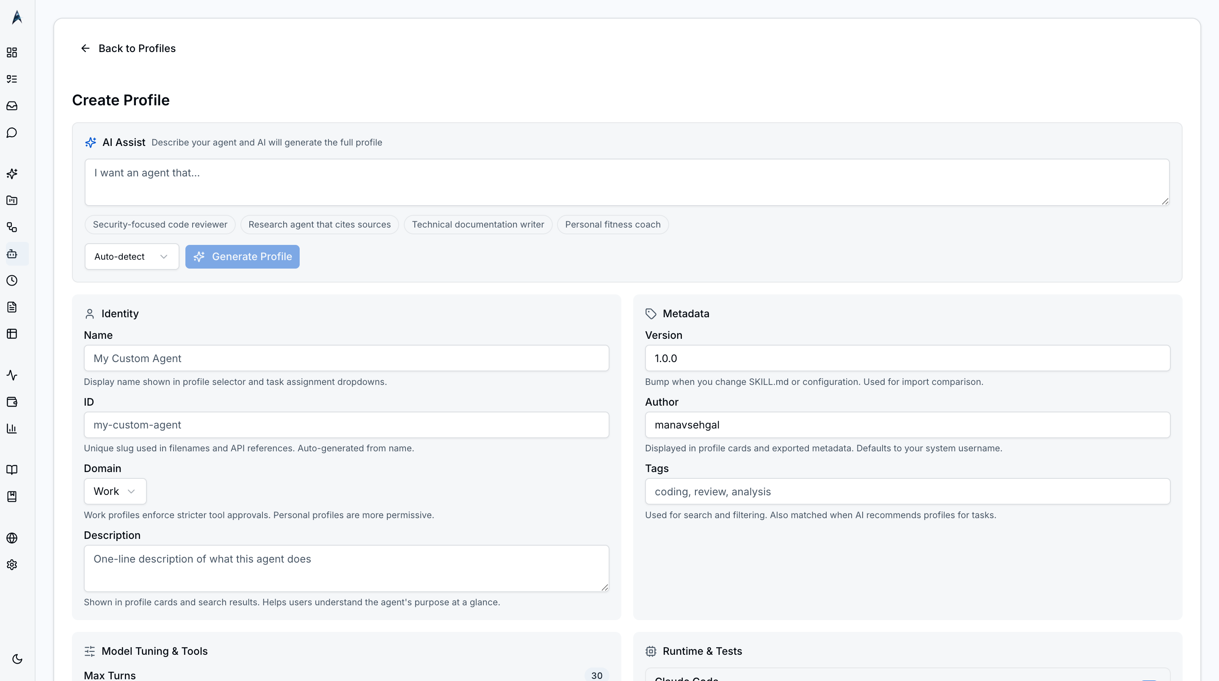
Task: Click the Metadata tag icon
Action: coord(651,314)
